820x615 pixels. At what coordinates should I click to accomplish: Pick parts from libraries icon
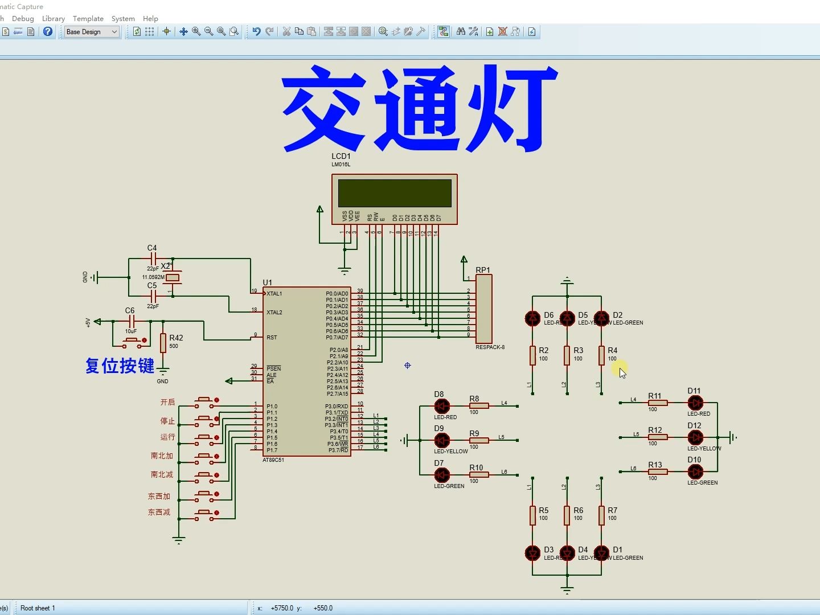(383, 31)
